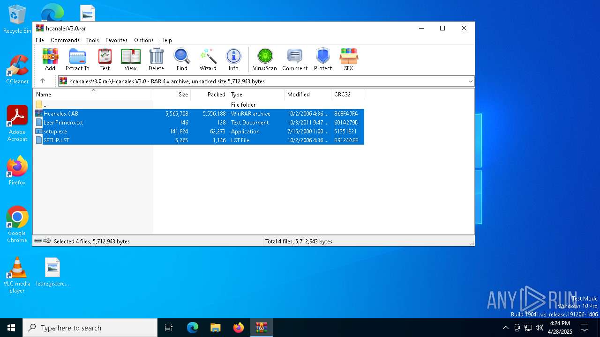Click the disk icon in status bar
The height and width of the screenshot is (337, 600).
point(38,241)
